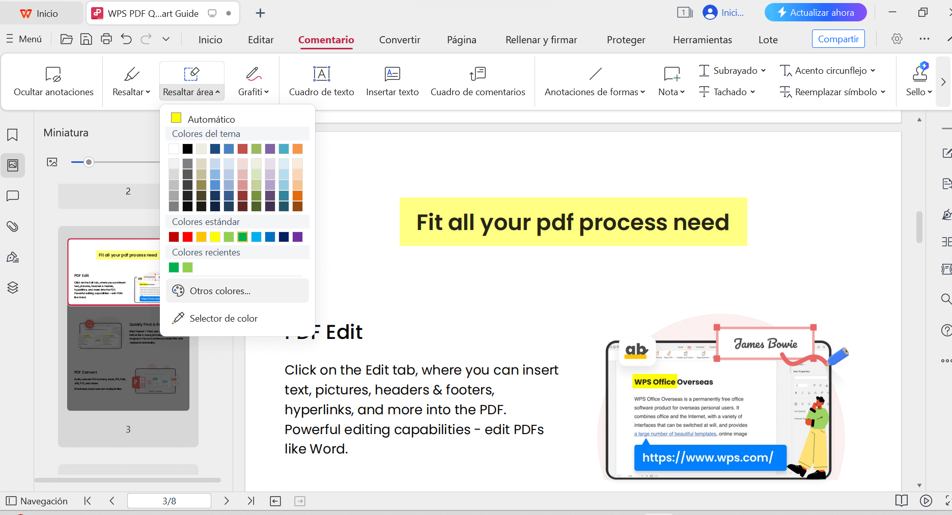Pick the yellow Automático color swatch
The width and height of the screenshot is (952, 515).
pyautogui.click(x=176, y=118)
